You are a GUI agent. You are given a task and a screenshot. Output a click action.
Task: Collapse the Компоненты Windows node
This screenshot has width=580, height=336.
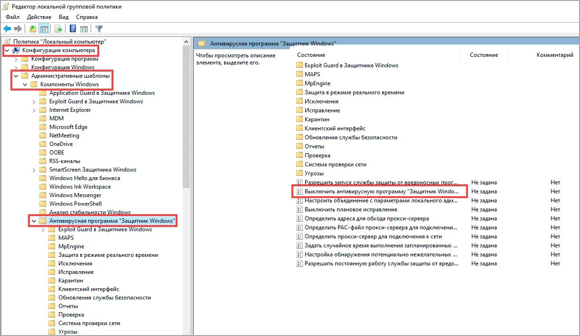point(25,84)
